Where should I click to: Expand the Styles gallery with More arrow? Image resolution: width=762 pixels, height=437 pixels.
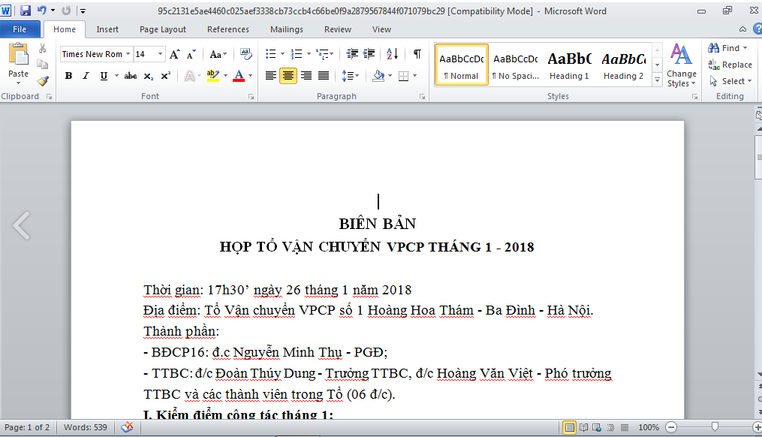[657, 80]
